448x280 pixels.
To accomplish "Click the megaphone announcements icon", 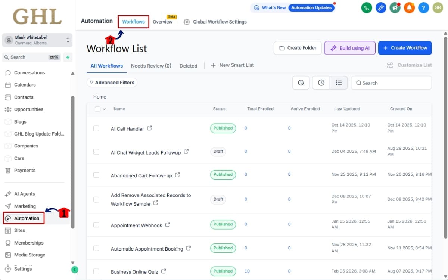I will pyautogui.click(x=395, y=7).
